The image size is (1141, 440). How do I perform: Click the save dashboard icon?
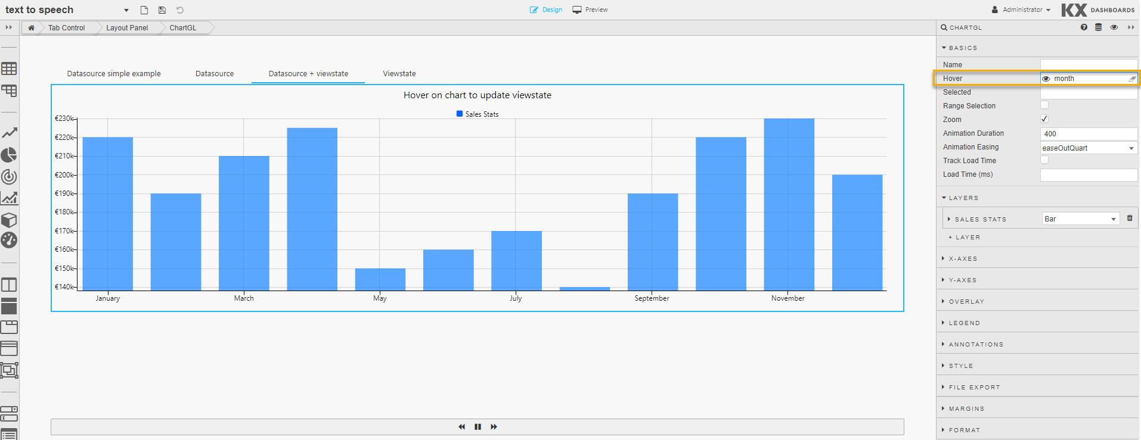(162, 10)
